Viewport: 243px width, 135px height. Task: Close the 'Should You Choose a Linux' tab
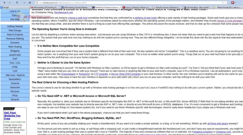(x=120, y=7)
